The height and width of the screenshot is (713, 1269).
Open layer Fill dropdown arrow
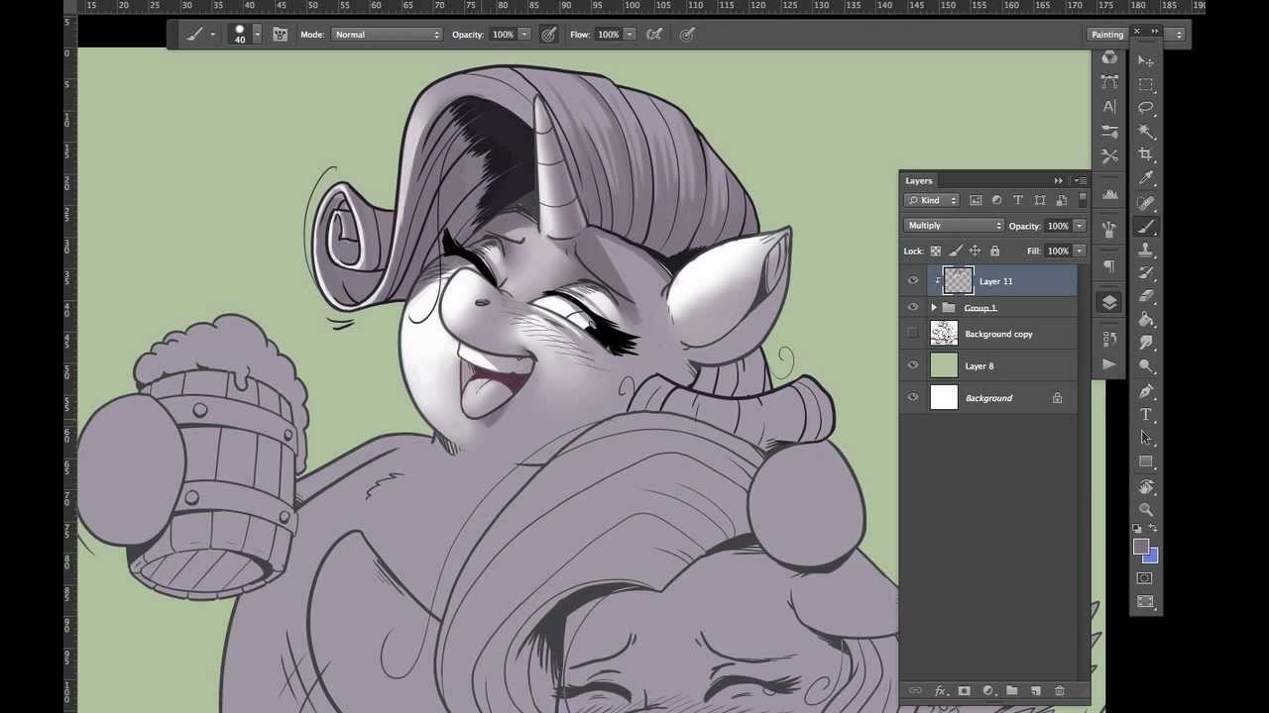click(x=1080, y=251)
